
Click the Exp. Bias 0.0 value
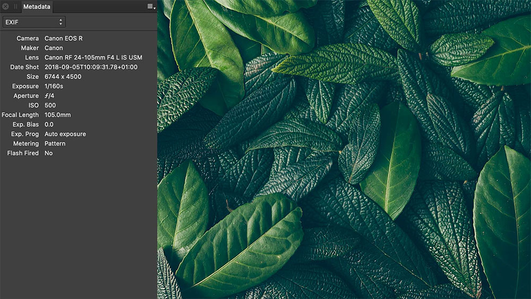click(x=49, y=124)
